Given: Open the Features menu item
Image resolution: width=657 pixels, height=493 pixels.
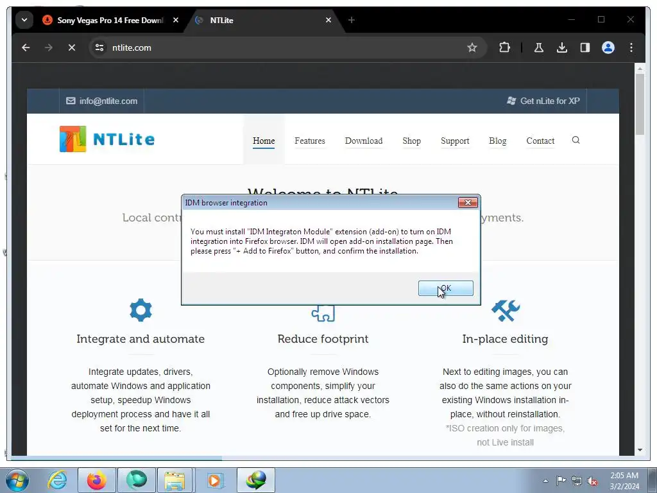Looking at the screenshot, I should tap(310, 141).
